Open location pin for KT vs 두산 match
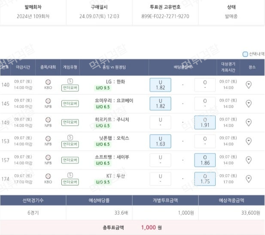This screenshot has height=235, width=265. 249,179
